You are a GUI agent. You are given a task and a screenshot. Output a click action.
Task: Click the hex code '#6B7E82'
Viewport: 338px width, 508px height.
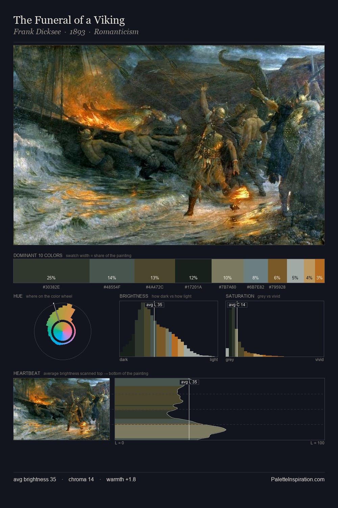coord(256,287)
